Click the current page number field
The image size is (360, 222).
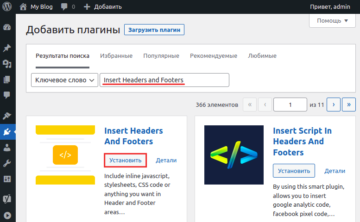290,105
